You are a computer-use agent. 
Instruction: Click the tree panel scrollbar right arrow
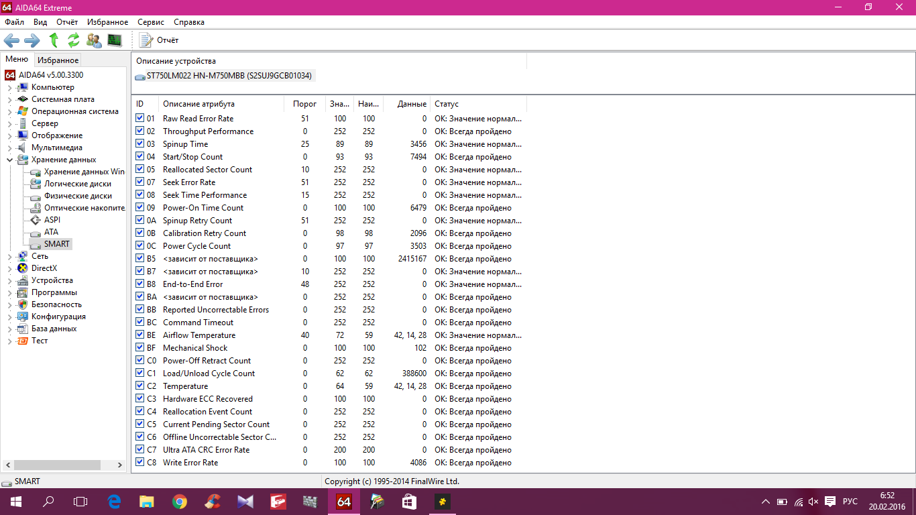pos(120,465)
